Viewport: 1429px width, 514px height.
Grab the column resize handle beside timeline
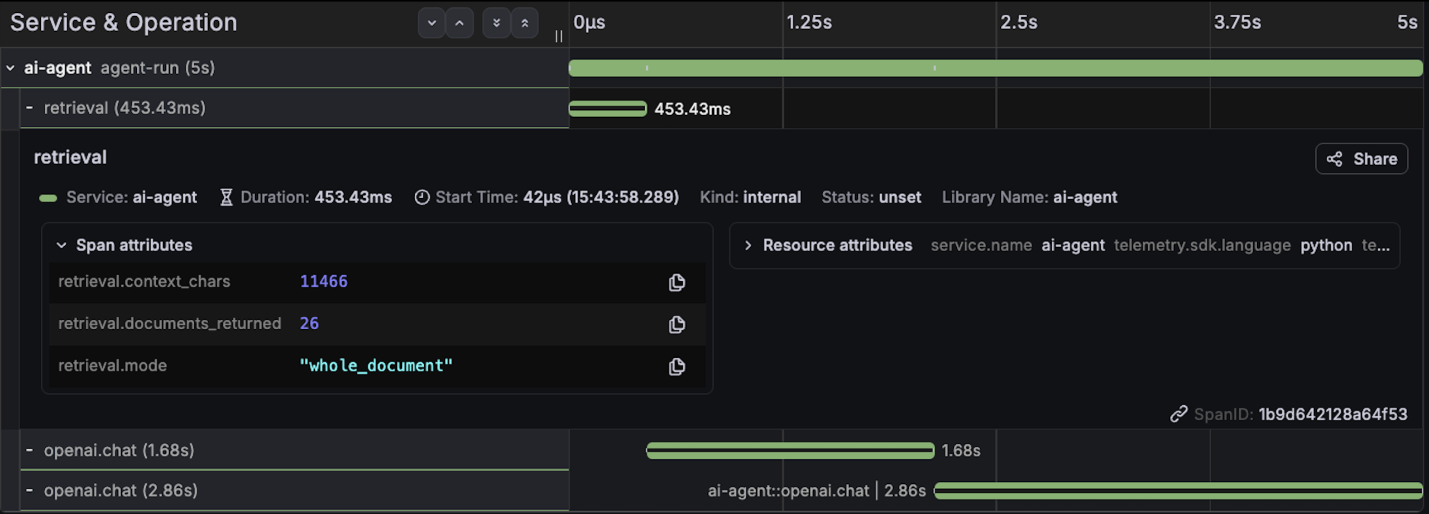tap(559, 36)
